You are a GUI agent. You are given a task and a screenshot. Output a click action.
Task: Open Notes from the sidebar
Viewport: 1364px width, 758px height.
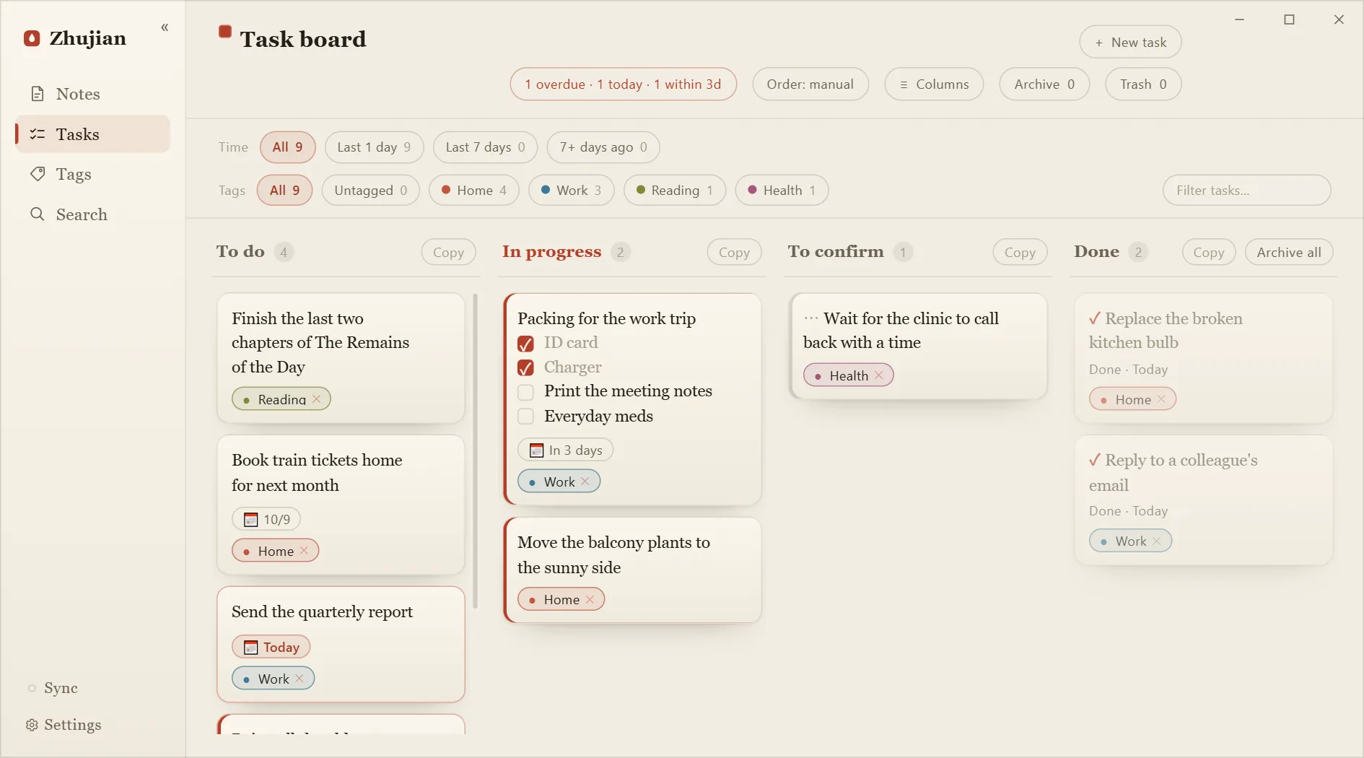click(92, 94)
